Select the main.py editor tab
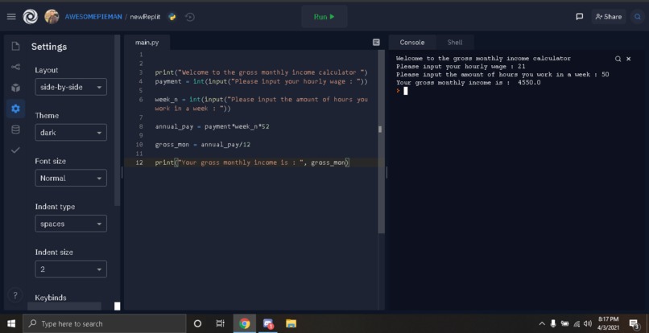The width and height of the screenshot is (649, 333). (x=147, y=42)
